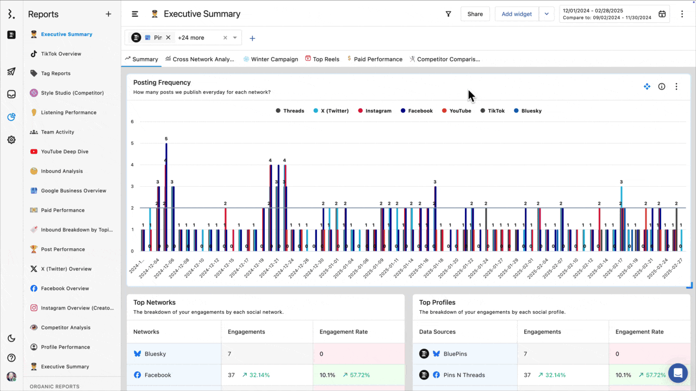Expand the profile selector dropdown arrow
This screenshot has height=391, width=696.
point(235,37)
